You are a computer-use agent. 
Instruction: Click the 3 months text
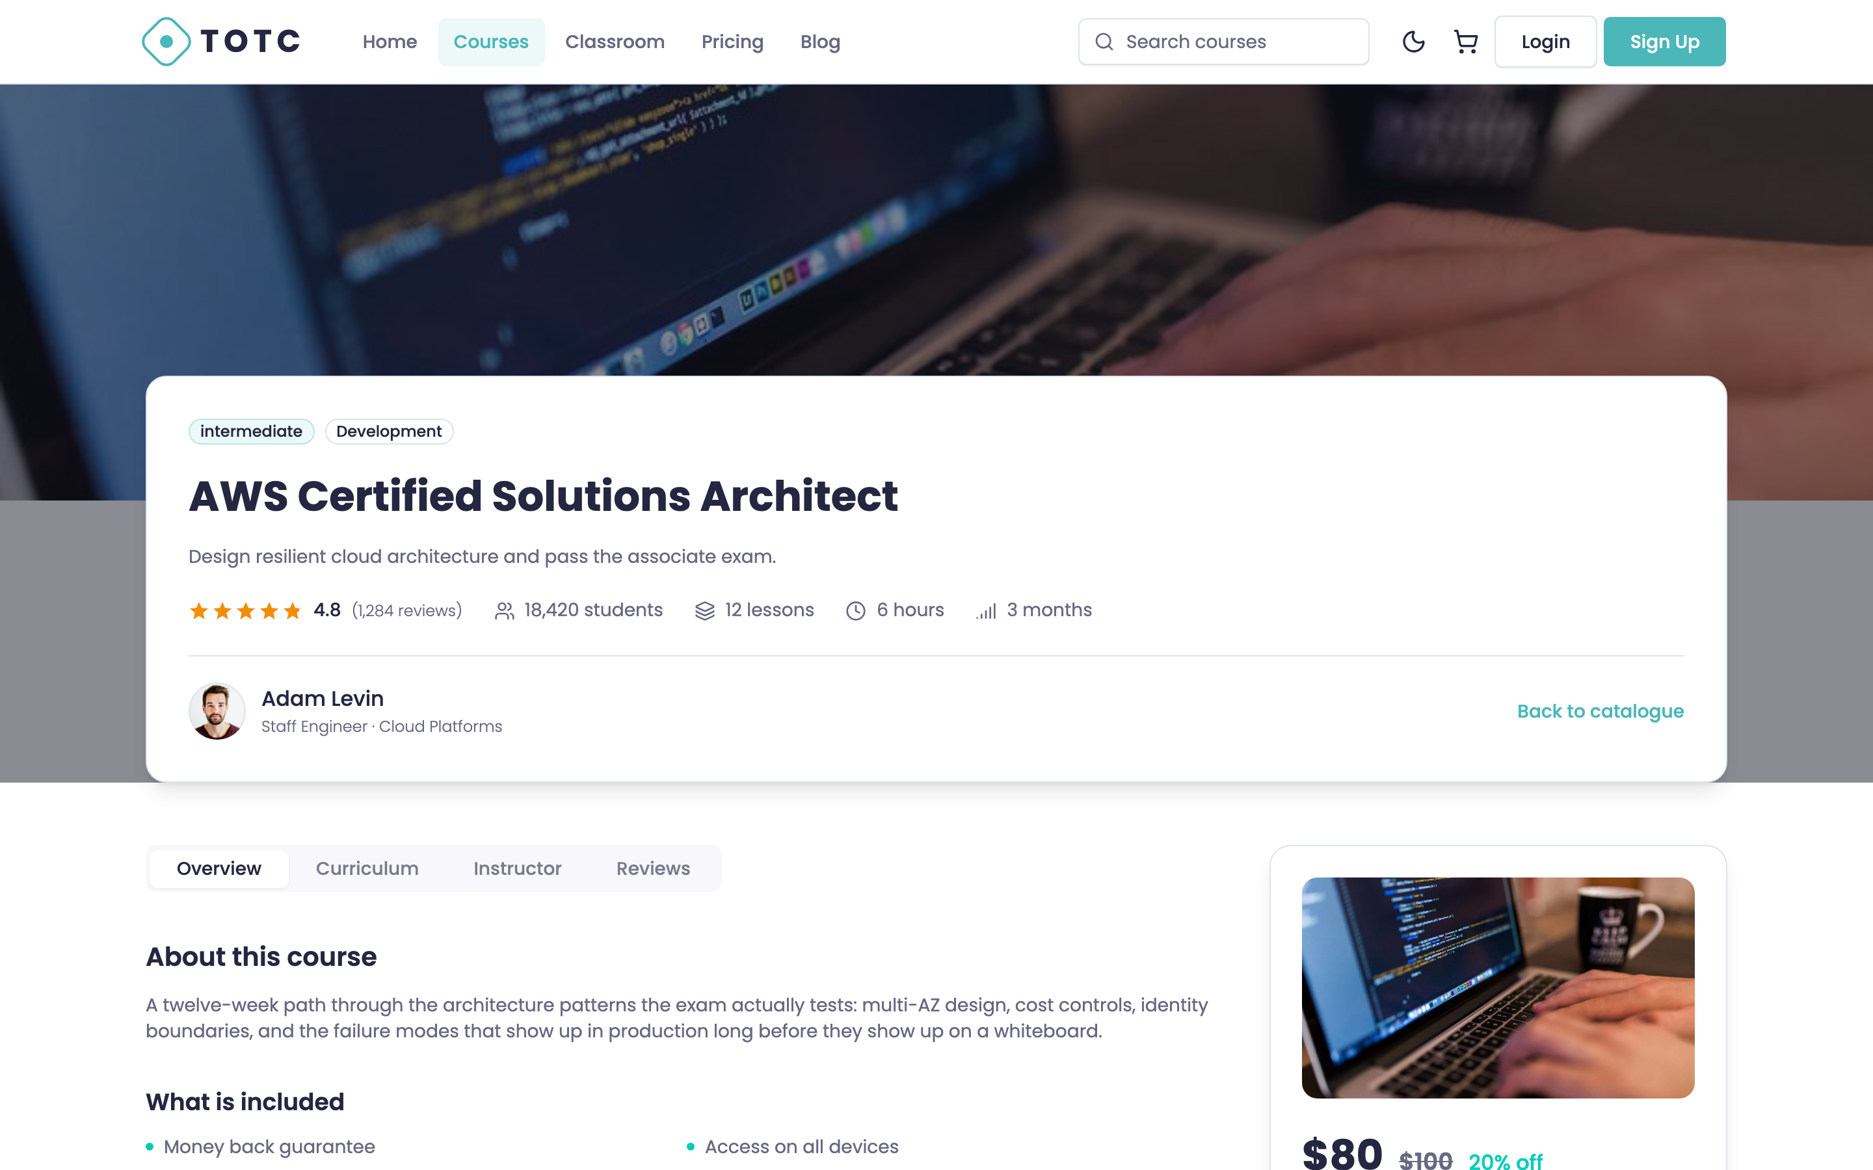coord(1050,610)
